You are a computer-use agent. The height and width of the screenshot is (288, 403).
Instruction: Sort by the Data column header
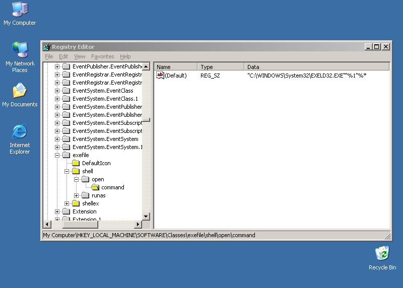pos(317,67)
